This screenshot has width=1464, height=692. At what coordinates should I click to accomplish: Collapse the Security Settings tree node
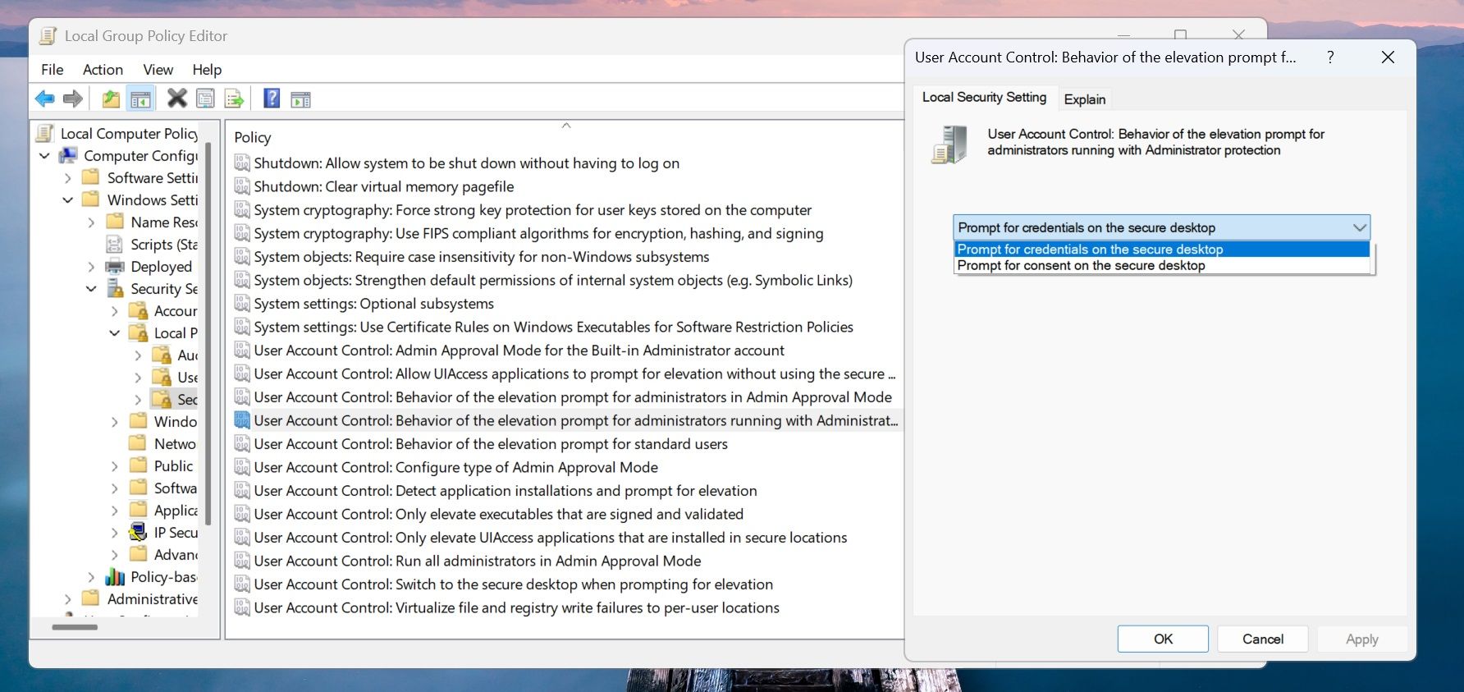91,289
